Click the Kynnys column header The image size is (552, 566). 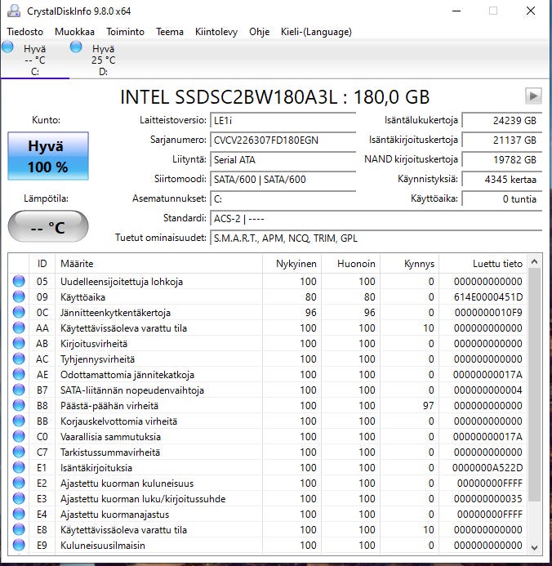409,264
